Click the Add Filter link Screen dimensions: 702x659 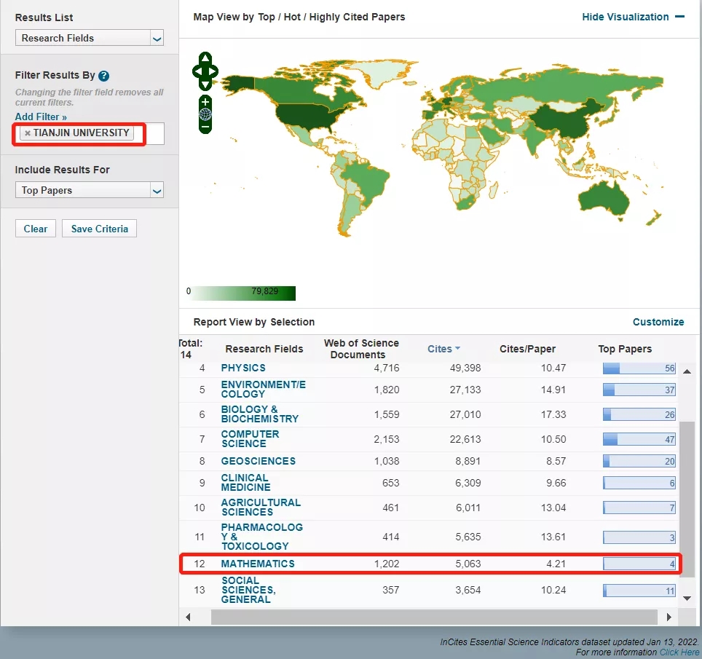[41, 117]
